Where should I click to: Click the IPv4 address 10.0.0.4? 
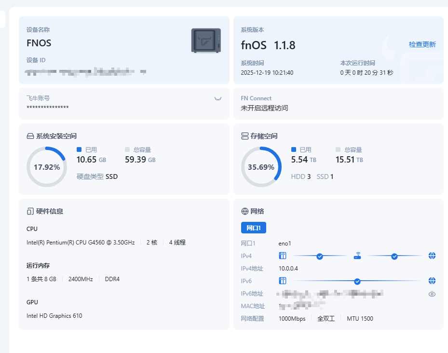288,268
